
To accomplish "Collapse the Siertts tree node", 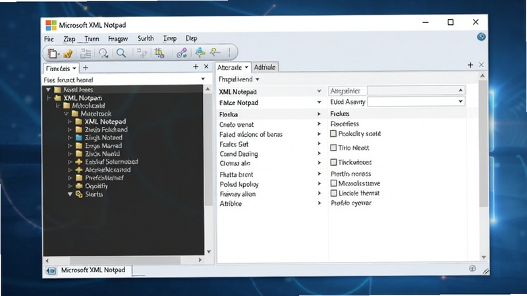I will pos(70,194).
